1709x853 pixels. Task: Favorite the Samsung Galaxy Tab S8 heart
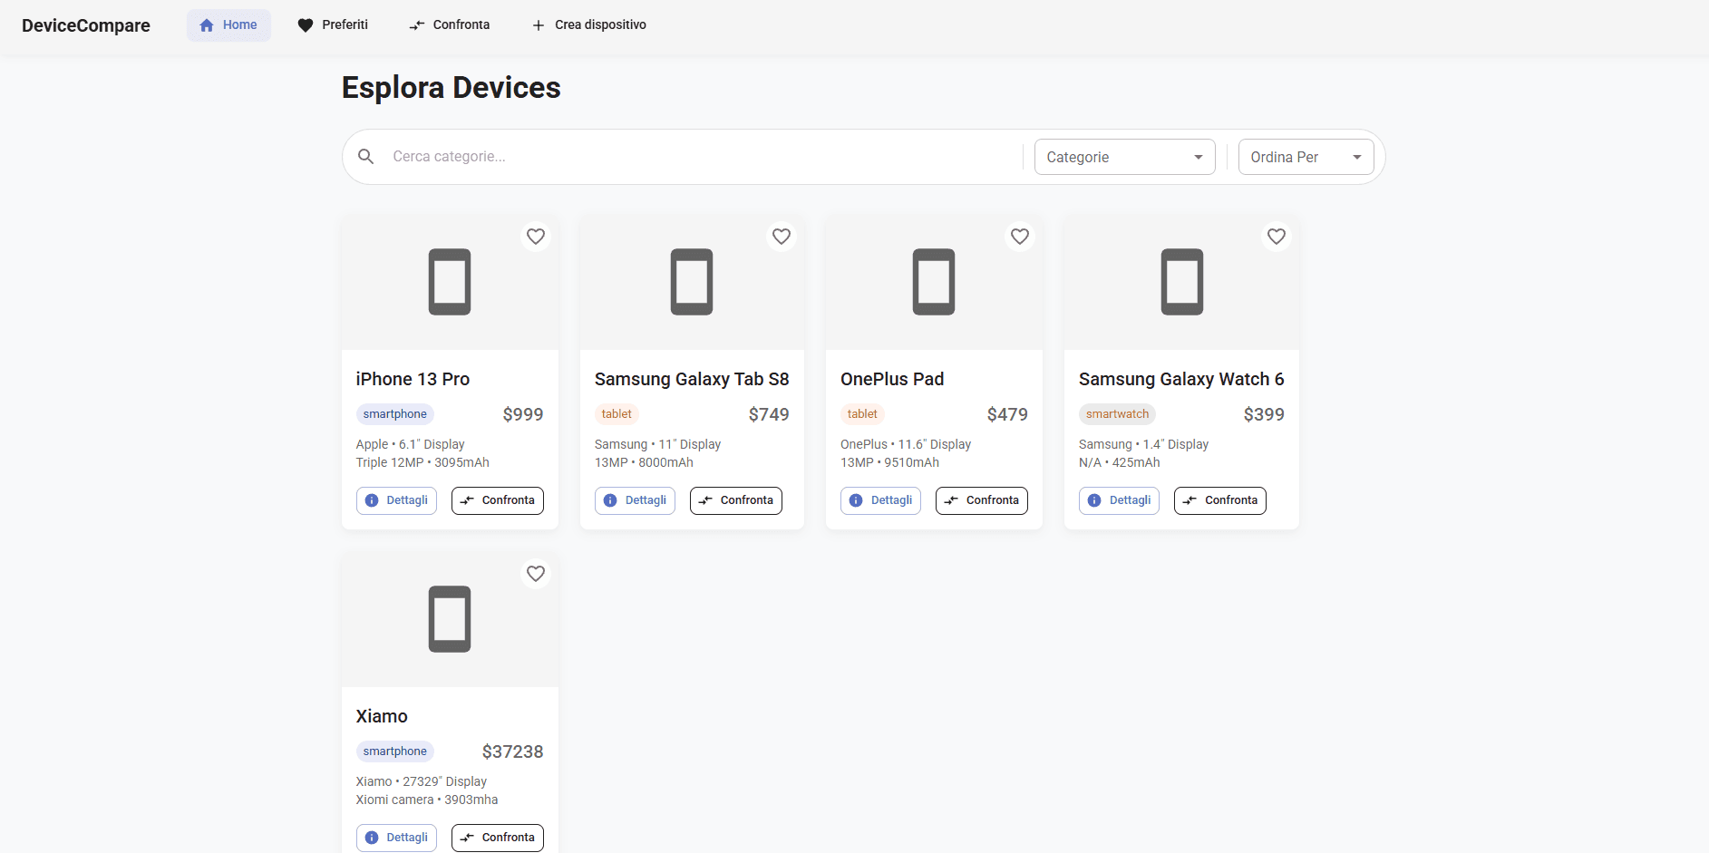782,237
